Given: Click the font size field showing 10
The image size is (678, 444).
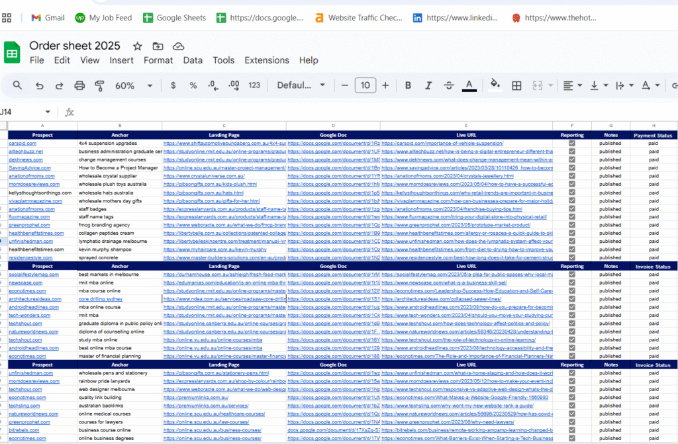Looking at the screenshot, I should [x=365, y=85].
